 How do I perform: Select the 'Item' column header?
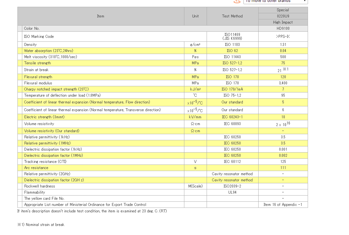click(x=101, y=16)
